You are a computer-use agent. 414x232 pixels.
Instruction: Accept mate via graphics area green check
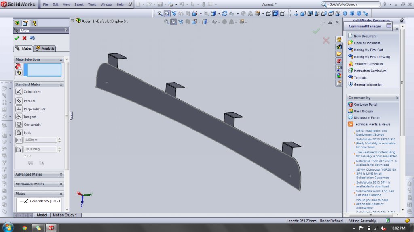316,31
